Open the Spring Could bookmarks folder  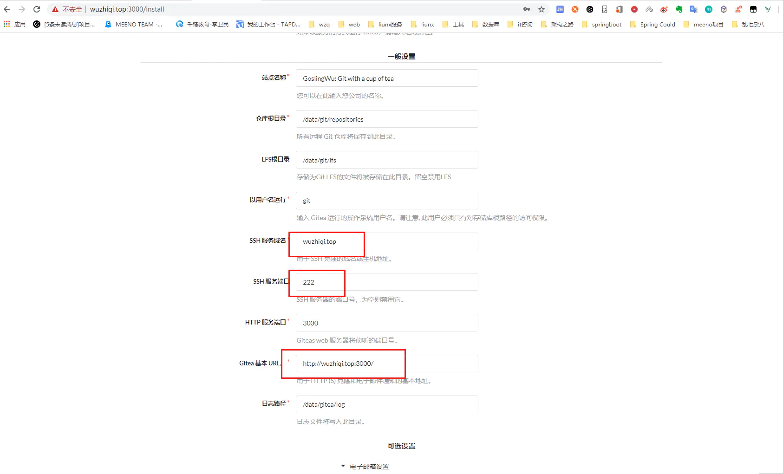(x=652, y=24)
